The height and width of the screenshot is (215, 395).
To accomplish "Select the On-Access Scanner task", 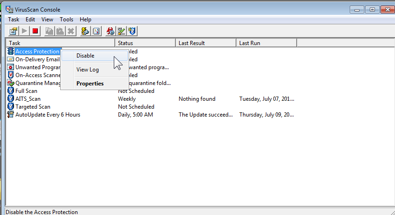I will [x=38, y=75].
